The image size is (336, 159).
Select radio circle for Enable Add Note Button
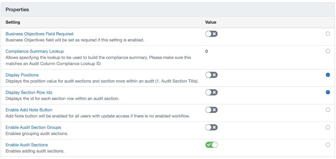(328, 110)
